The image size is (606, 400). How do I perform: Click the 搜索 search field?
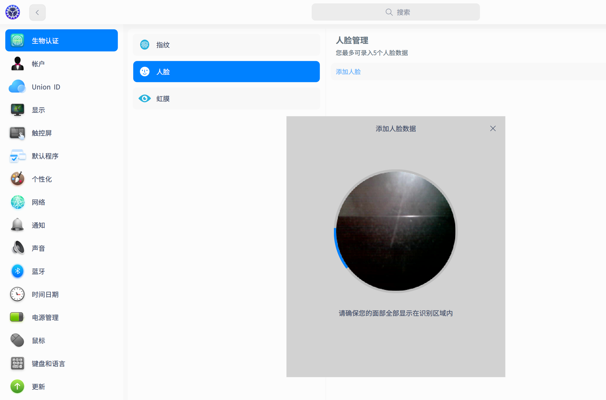point(396,12)
